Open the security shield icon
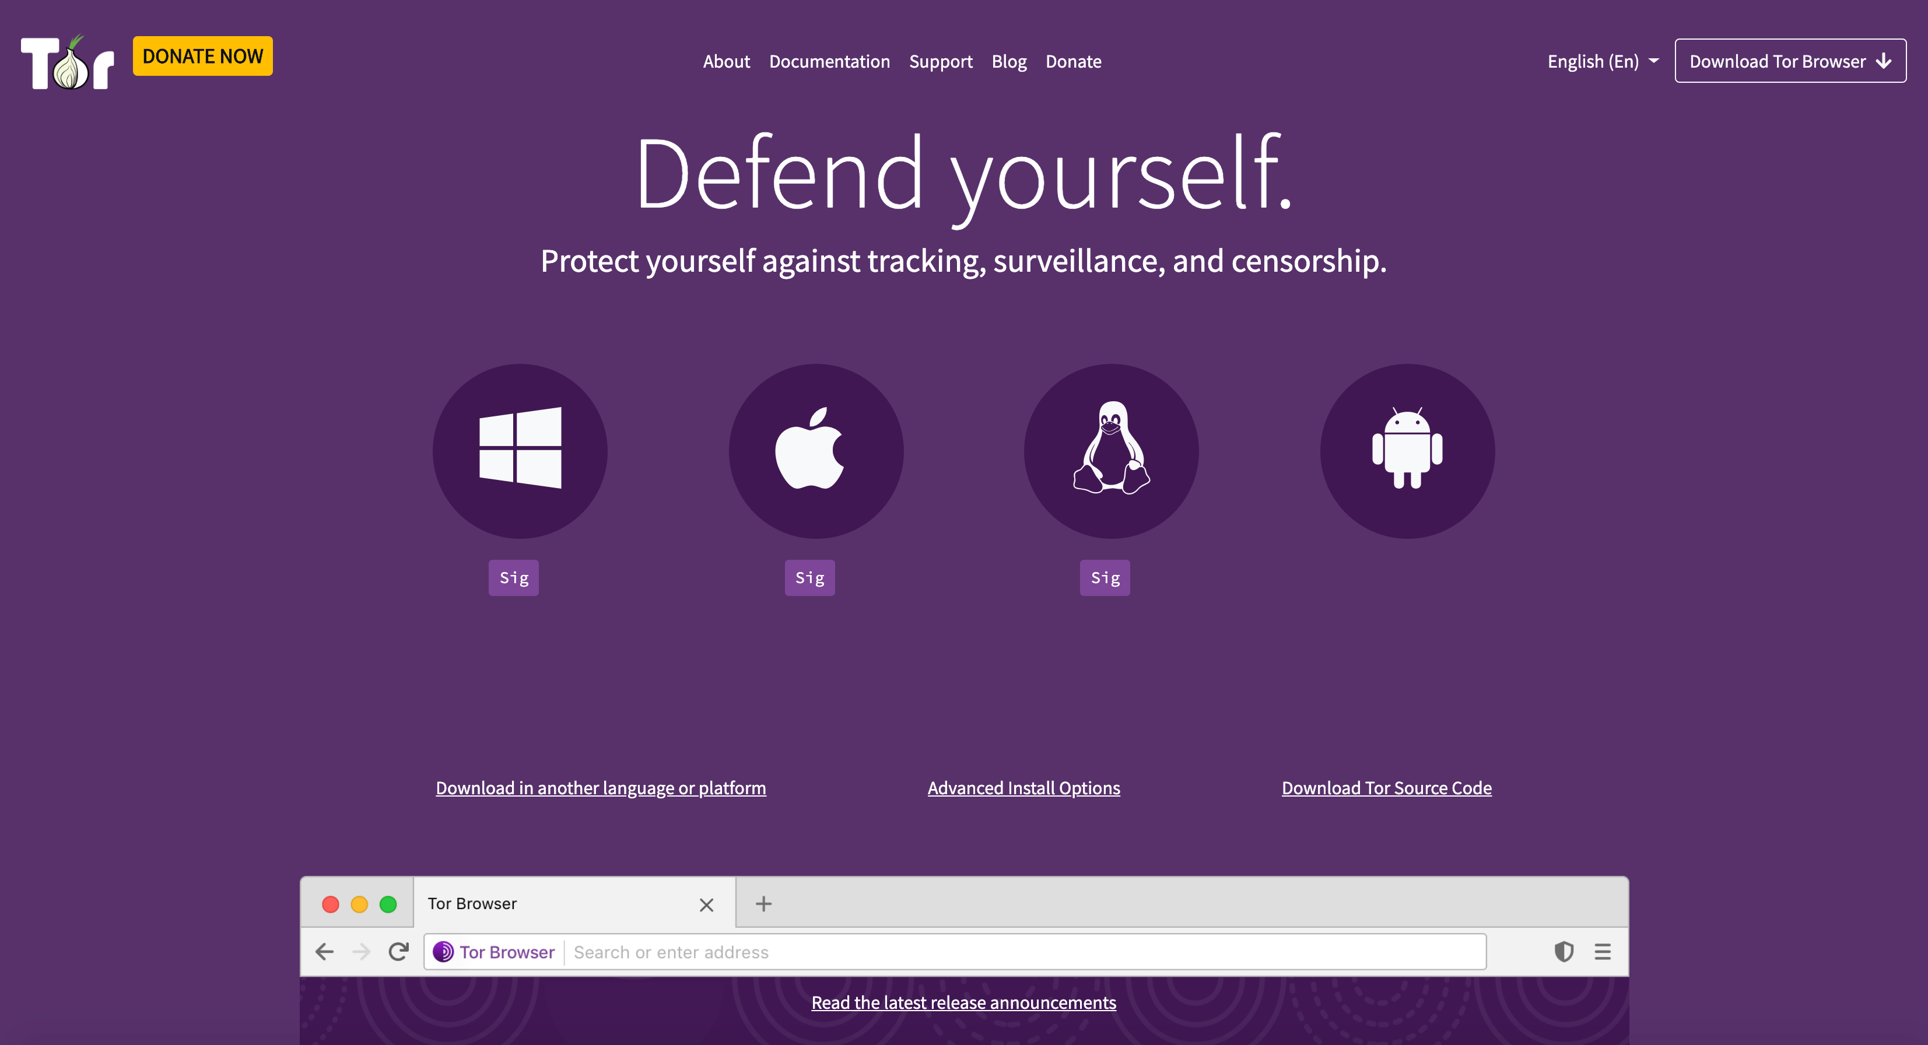The image size is (1928, 1045). point(1564,952)
